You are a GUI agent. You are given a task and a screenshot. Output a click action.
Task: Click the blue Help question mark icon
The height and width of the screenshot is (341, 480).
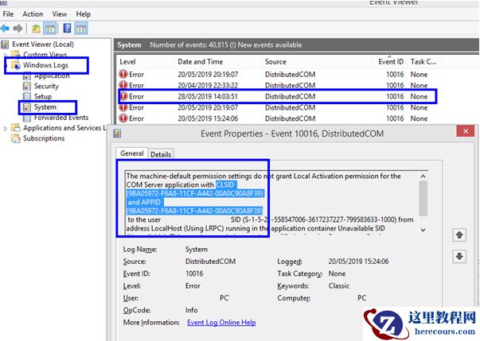point(67,29)
